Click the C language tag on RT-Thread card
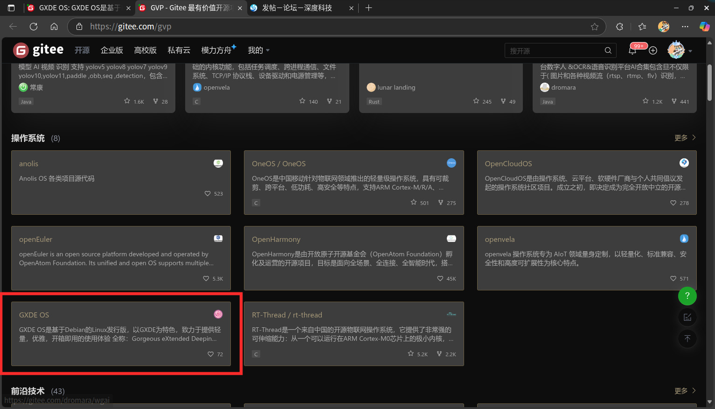Viewport: 715px width, 409px height. 256,354
